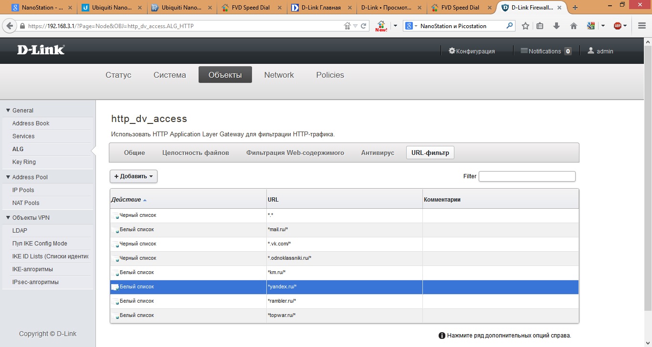Click the Filter text input field
This screenshot has width=652, height=347.
527,176
